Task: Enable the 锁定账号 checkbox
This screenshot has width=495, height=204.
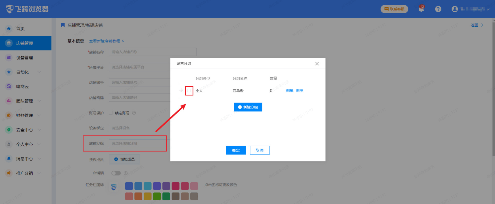Action: pyautogui.click(x=111, y=113)
